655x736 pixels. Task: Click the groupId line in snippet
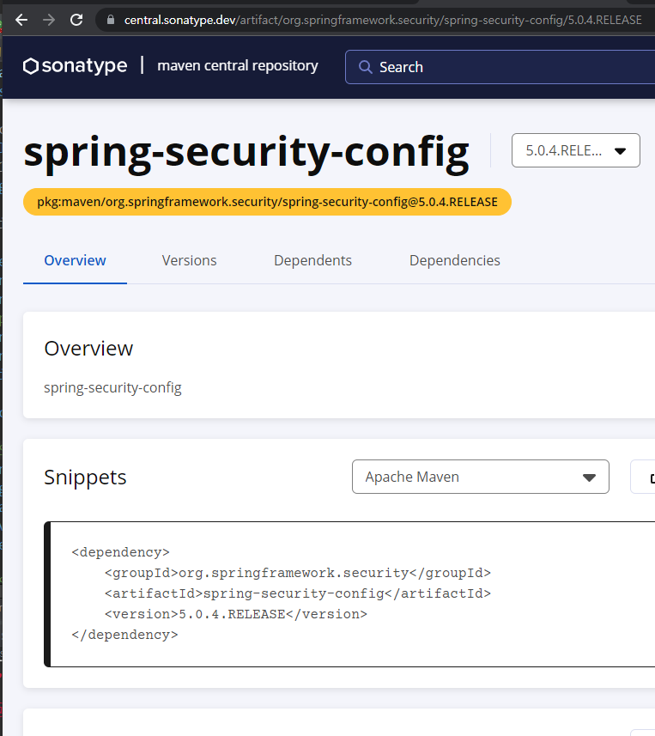point(298,573)
